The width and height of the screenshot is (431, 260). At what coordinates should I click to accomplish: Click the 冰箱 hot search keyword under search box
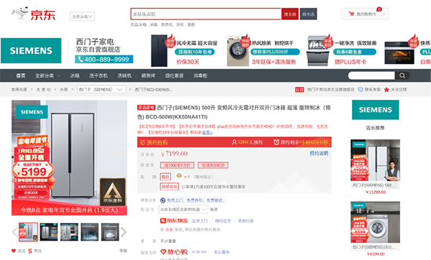[154, 24]
